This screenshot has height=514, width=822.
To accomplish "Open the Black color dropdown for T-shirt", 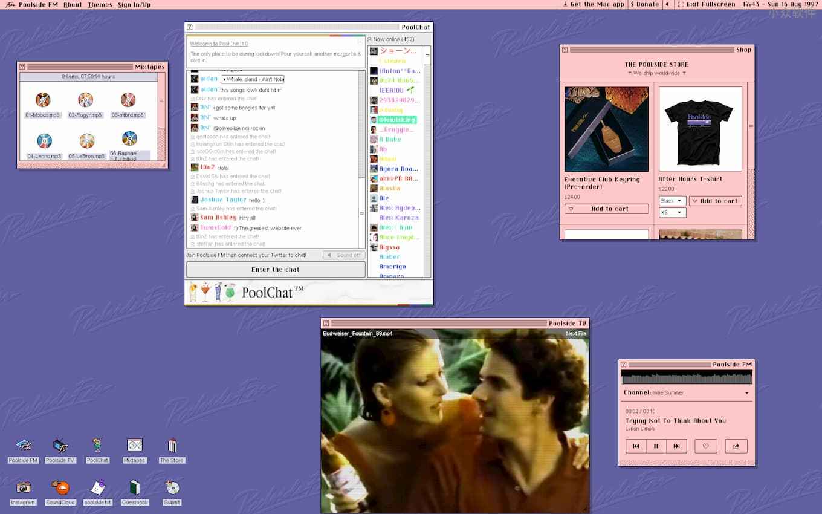I will pos(672,201).
